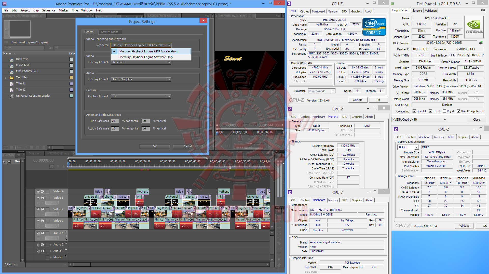
Task: Click Cancel in Project Settings dialog
Action: [x=188, y=147]
